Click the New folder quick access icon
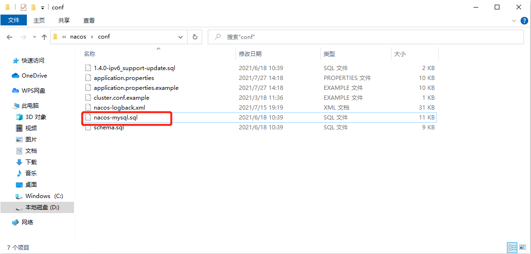The height and width of the screenshot is (254, 531). pyautogui.click(x=33, y=7)
